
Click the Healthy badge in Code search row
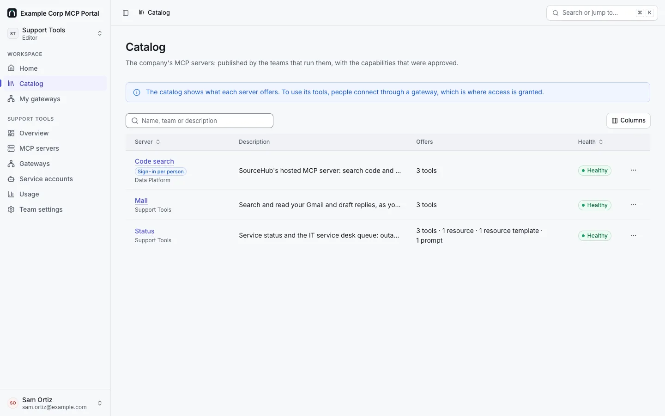pos(595,171)
